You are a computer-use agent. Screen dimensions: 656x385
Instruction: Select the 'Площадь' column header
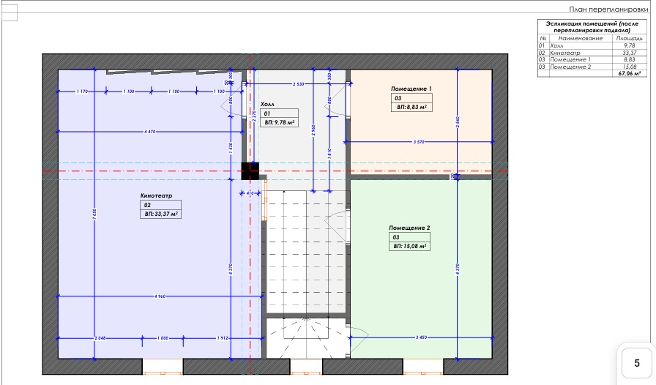coord(629,38)
